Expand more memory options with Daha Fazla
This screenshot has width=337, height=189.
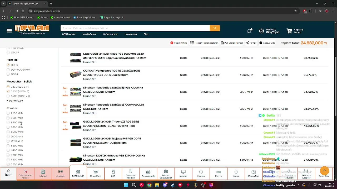15,101
